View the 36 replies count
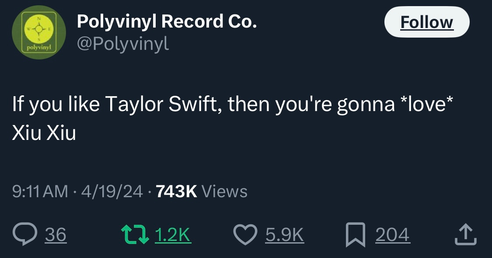This screenshot has height=258, width=492. (x=56, y=234)
